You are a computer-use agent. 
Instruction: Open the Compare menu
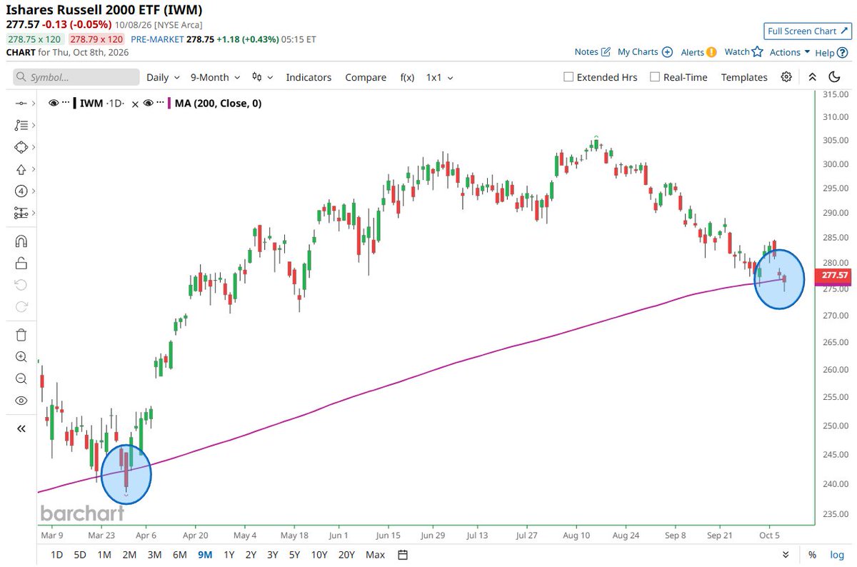pyautogui.click(x=366, y=77)
